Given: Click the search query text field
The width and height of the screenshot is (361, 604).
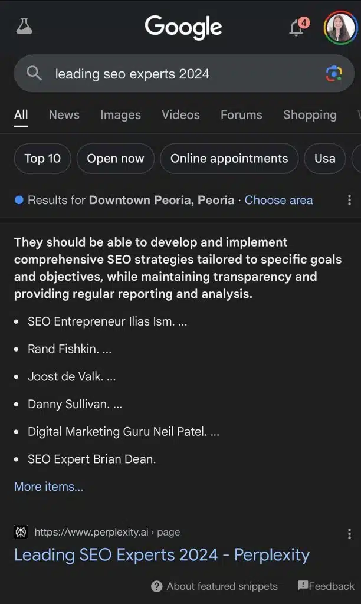Looking at the screenshot, I should pos(177,74).
